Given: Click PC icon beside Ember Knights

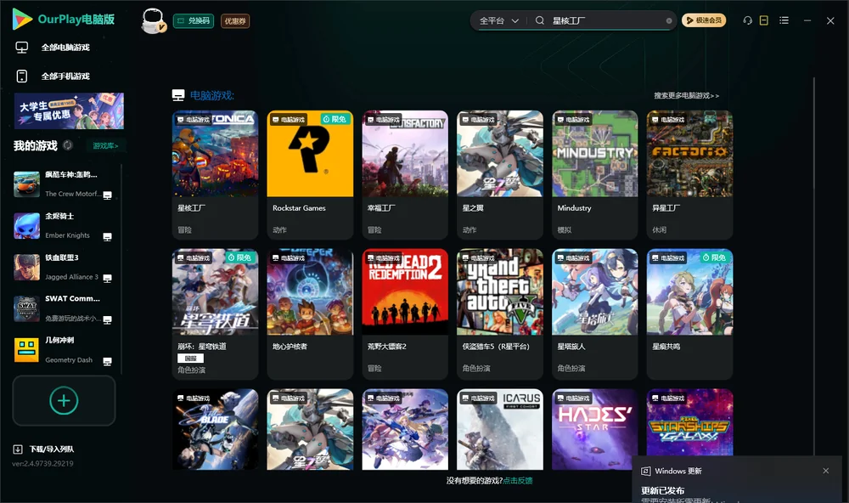Looking at the screenshot, I should pyautogui.click(x=107, y=237).
